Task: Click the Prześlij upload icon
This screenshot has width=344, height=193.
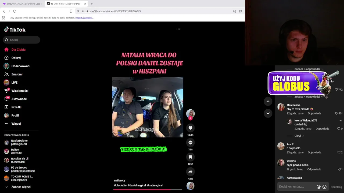Action: 6,107
